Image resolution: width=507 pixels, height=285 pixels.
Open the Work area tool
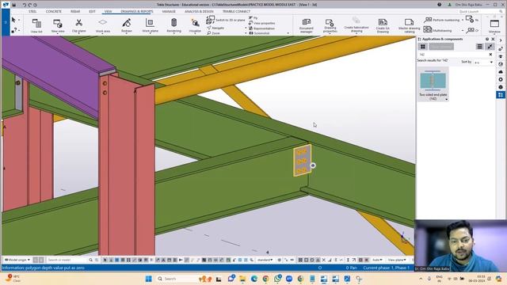point(103,25)
